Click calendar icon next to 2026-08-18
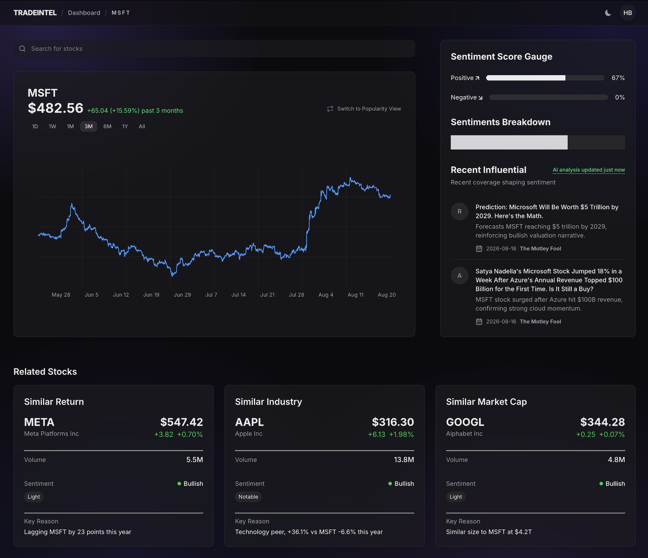The height and width of the screenshot is (558, 648). click(479, 249)
